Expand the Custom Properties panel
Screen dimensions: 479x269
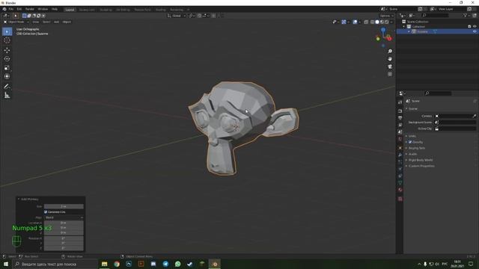click(421, 166)
